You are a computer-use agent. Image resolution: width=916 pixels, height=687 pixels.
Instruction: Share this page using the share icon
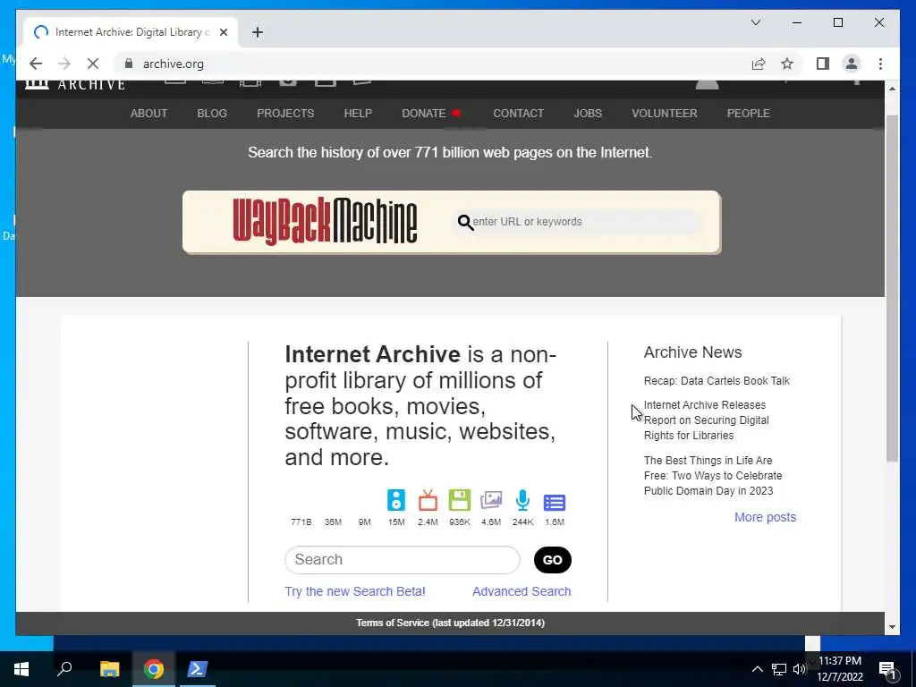click(x=759, y=64)
